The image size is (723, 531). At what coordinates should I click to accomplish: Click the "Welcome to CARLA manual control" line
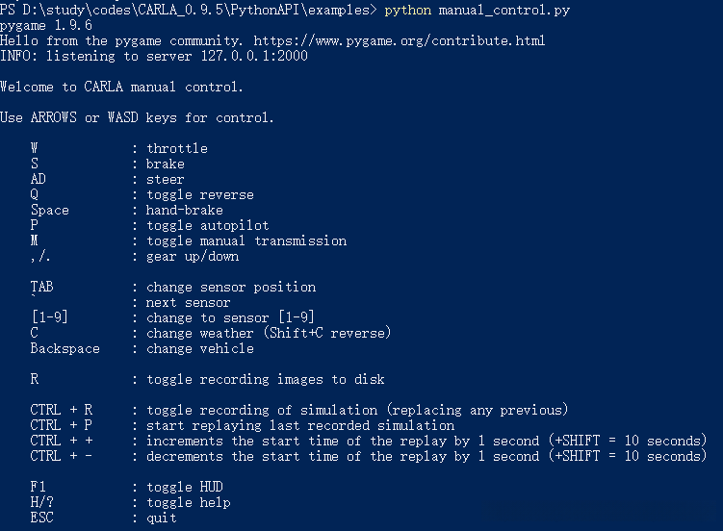coord(121,88)
